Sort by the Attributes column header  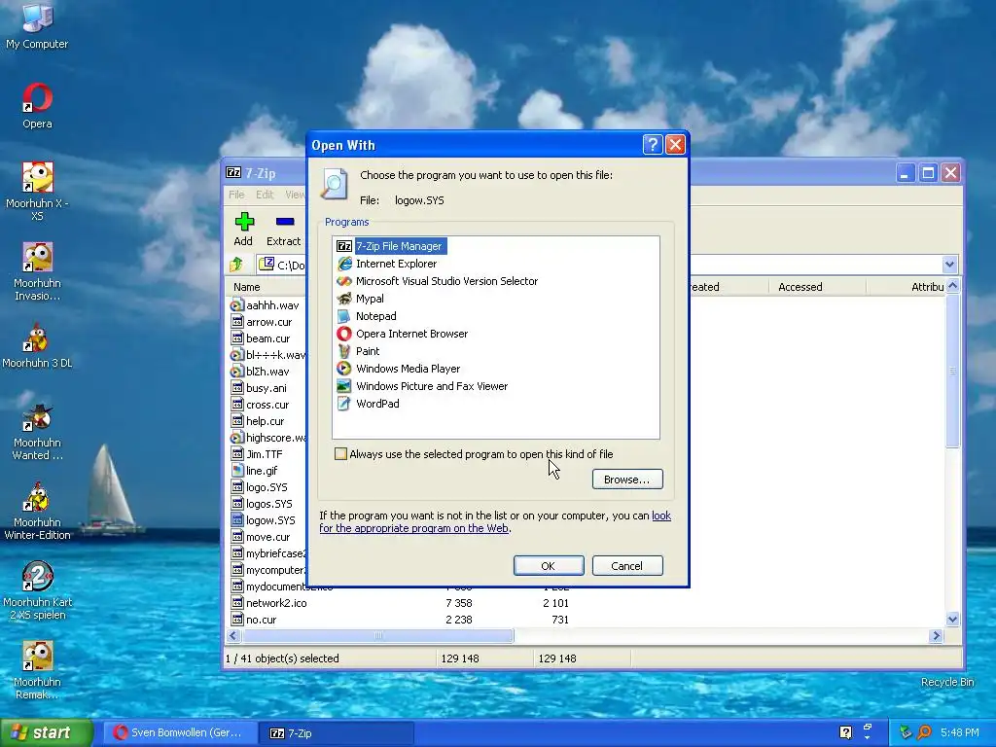coord(907,287)
